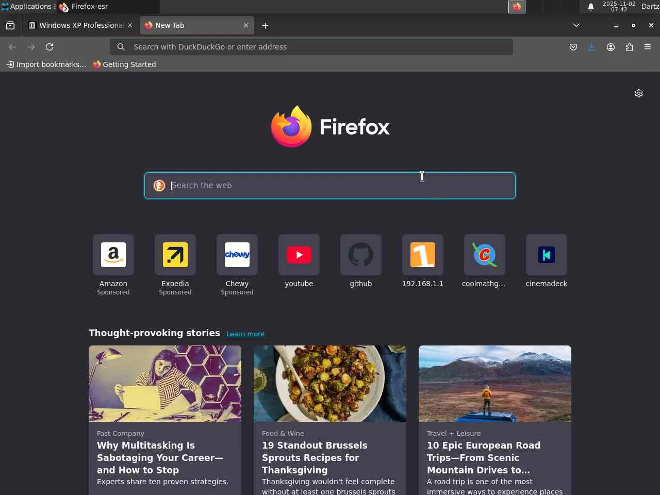This screenshot has width=660, height=495.
Task: Click the Firefox icon in the system panel
Action: (x=517, y=7)
